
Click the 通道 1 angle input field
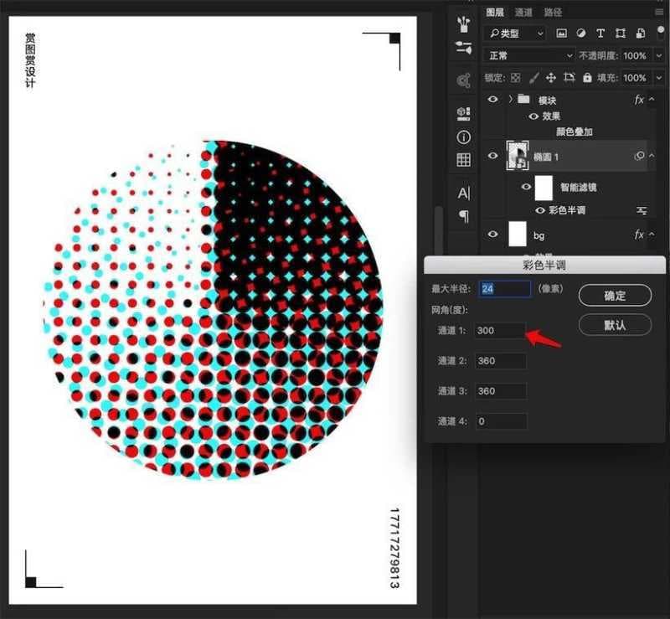500,331
